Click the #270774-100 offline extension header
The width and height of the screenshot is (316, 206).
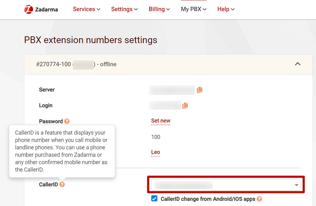[x=76, y=64]
